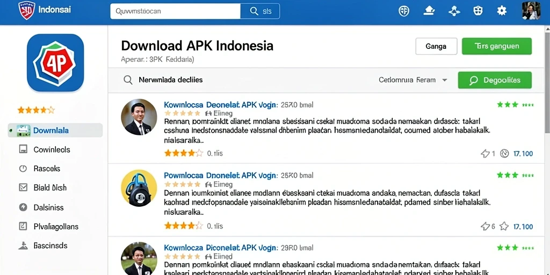Click the yellow circular avatar of second review
Image resolution: width=550 pixels, height=275 pixels.
tap(139, 187)
